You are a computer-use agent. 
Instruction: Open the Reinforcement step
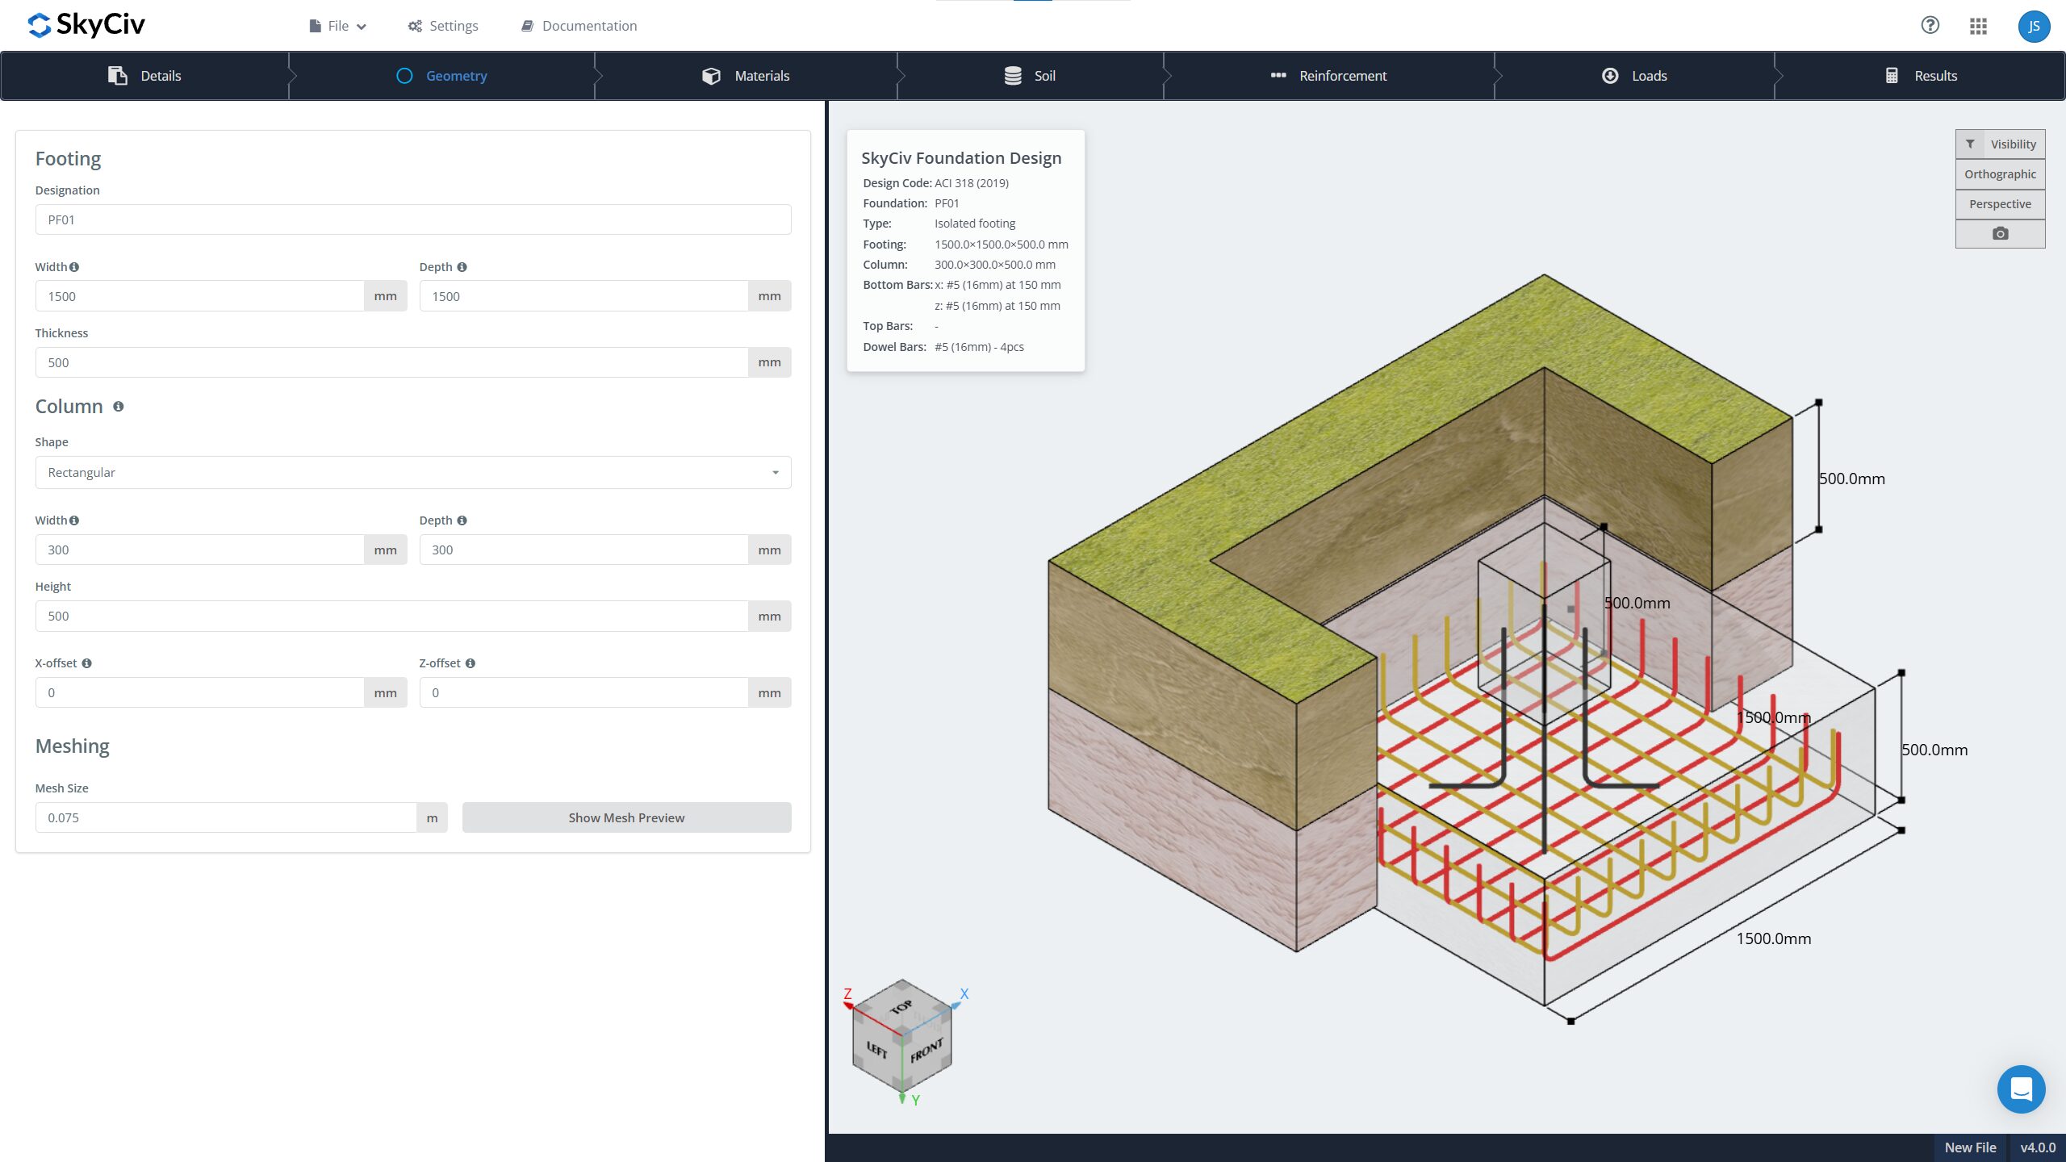1328,76
